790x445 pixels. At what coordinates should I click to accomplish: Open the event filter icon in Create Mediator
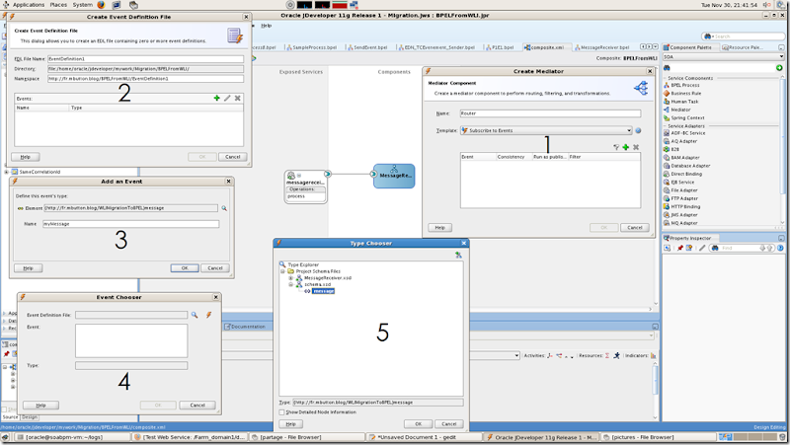click(616, 147)
